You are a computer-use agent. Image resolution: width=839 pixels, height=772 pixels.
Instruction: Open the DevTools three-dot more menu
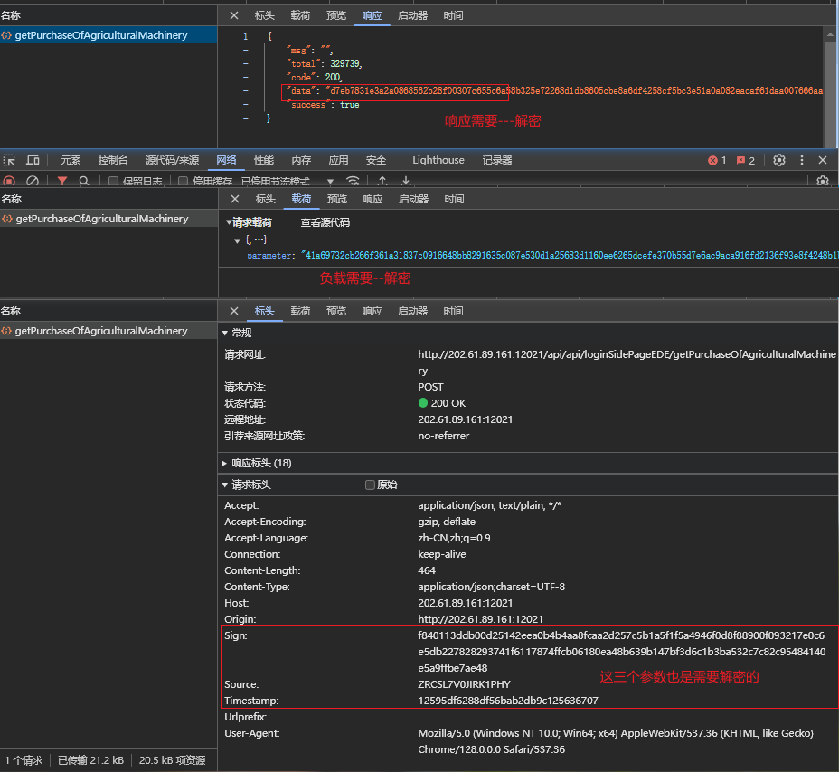coord(802,160)
